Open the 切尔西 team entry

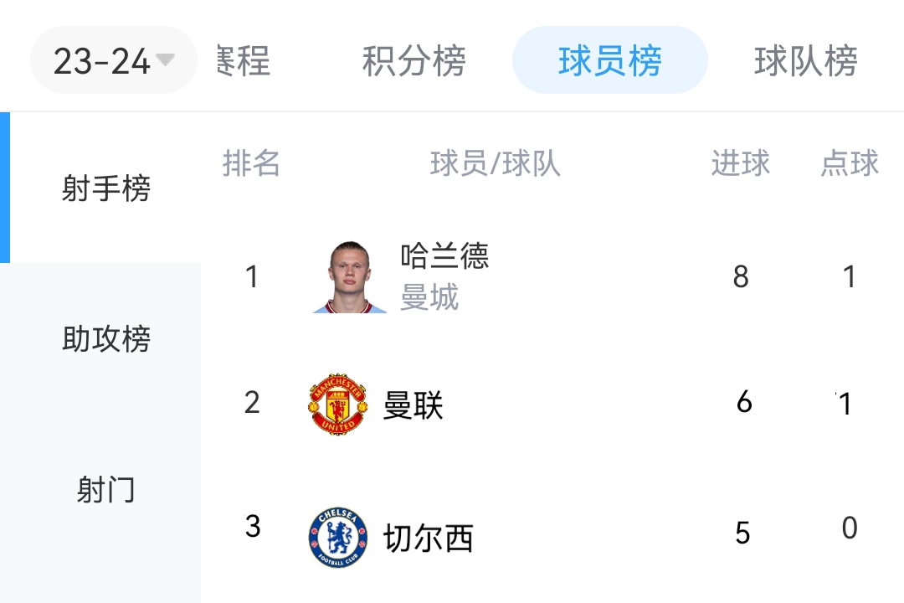point(428,538)
